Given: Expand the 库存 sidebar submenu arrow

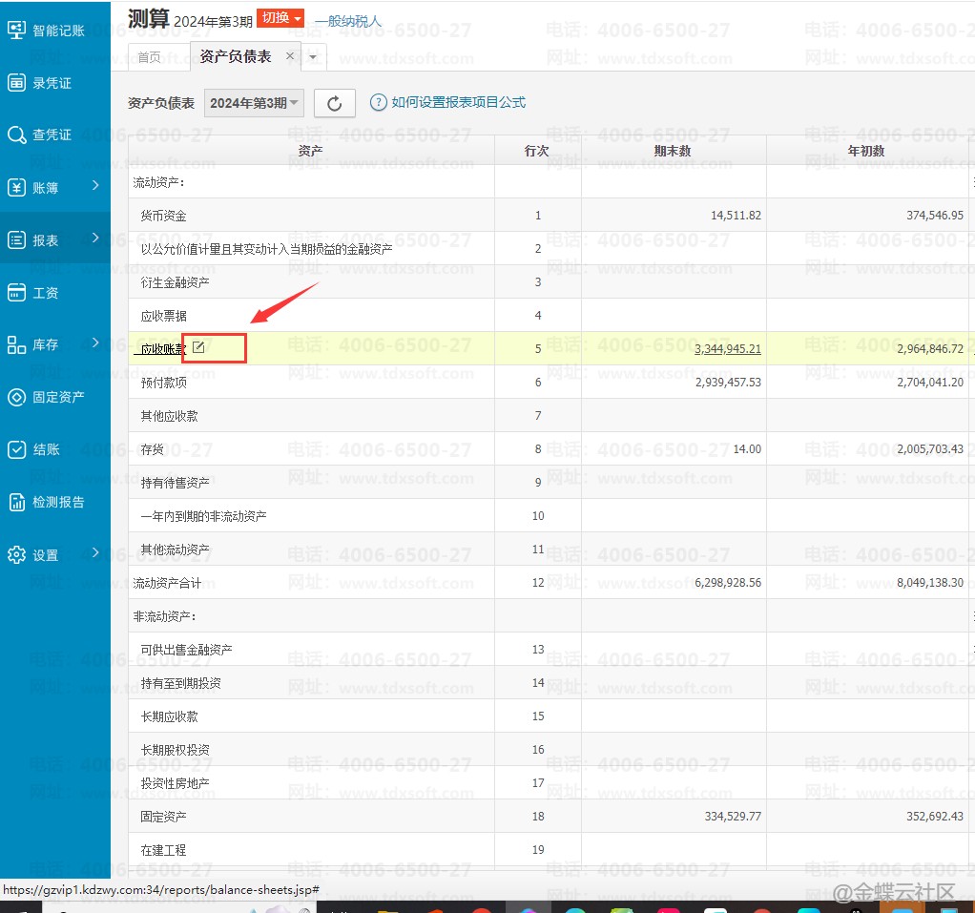Looking at the screenshot, I should [x=95, y=343].
